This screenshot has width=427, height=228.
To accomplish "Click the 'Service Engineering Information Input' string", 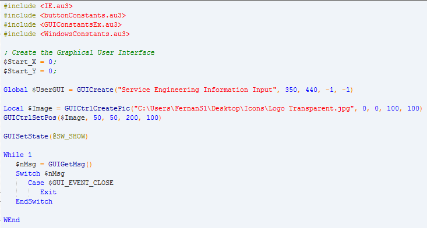I will [x=197, y=90].
